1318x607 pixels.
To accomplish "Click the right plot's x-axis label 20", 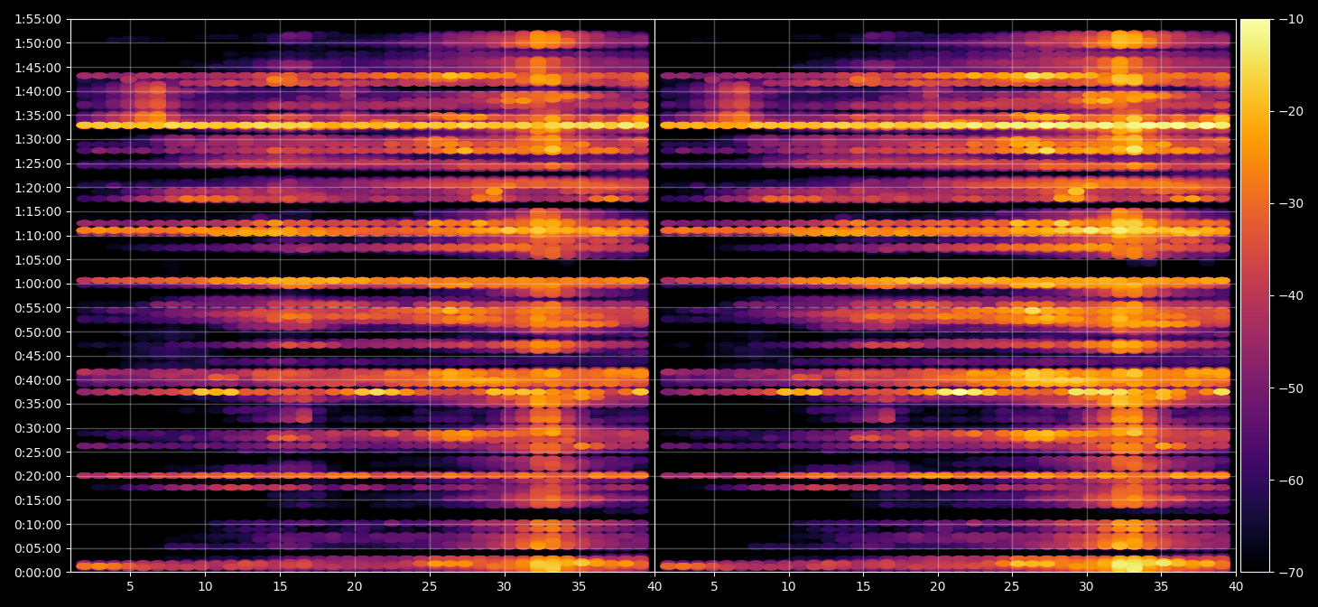I will click(938, 586).
